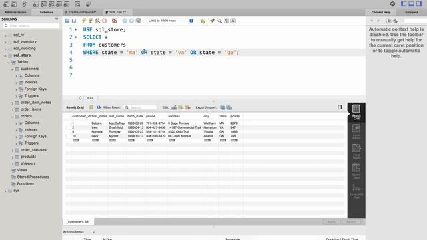427x240 pixels.
Task: Open the create-databases script tab
Action: click(83, 12)
